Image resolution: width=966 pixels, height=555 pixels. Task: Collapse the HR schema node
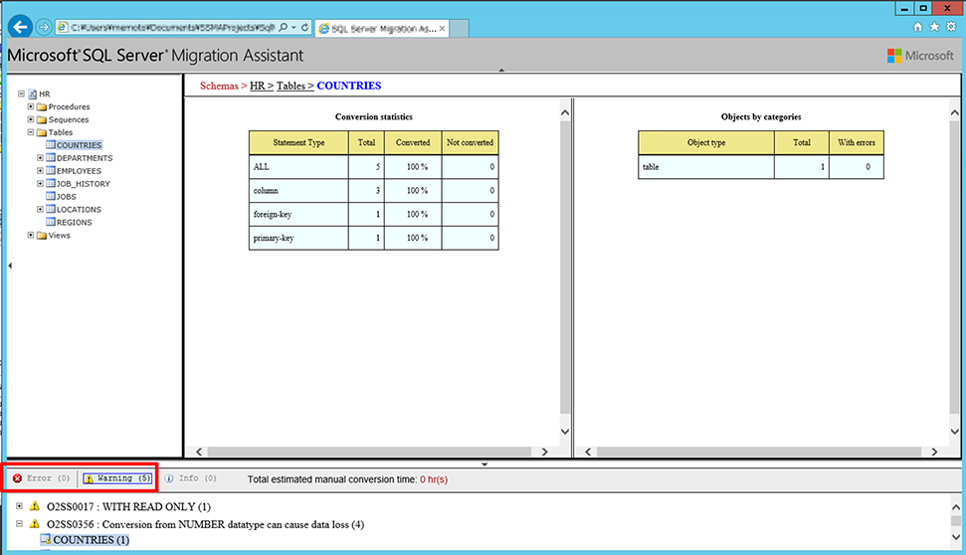pyautogui.click(x=21, y=93)
